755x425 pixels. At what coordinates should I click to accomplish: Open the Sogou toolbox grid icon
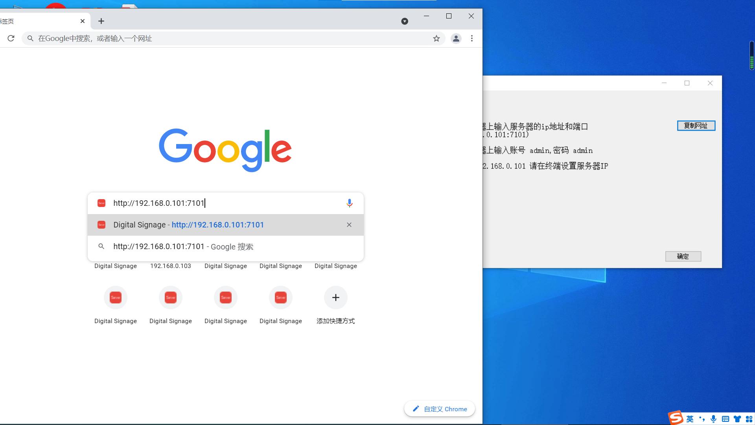point(749,418)
